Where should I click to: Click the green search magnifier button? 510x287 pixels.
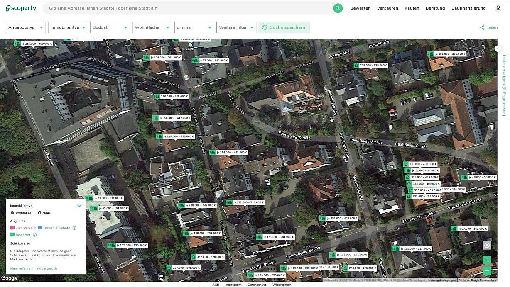click(338, 8)
